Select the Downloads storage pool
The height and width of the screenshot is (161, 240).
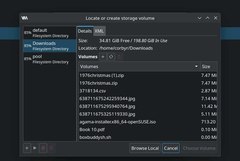click(x=50, y=46)
